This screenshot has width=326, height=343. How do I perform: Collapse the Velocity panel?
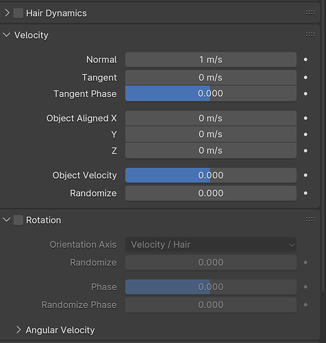point(7,35)
